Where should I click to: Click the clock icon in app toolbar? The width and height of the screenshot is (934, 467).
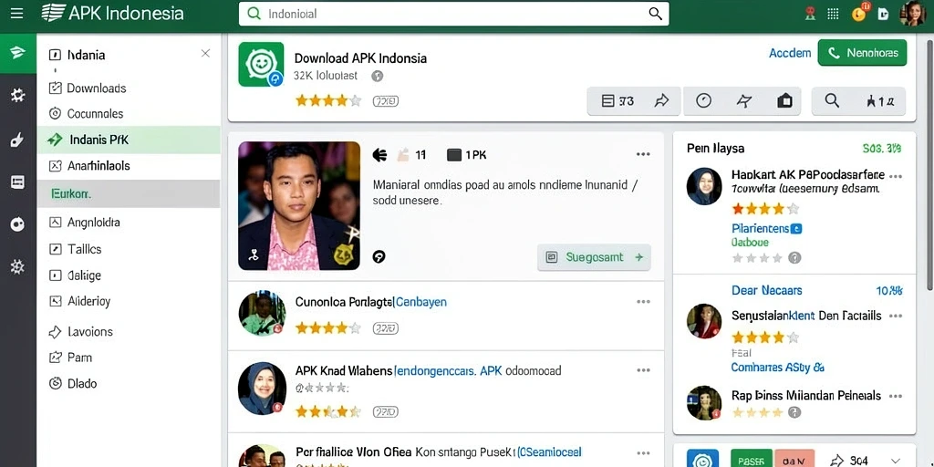click(703, 101)
